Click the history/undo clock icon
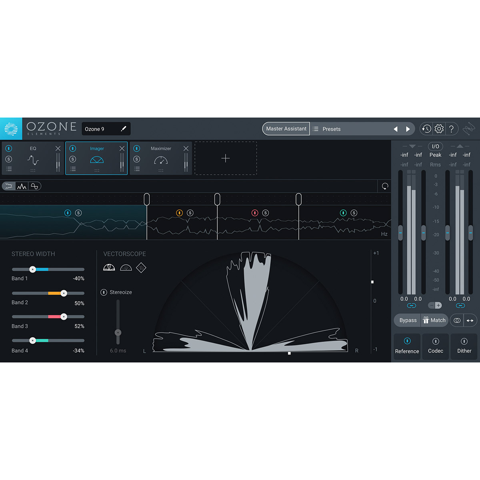480x480 pixels. click(426, 129)
